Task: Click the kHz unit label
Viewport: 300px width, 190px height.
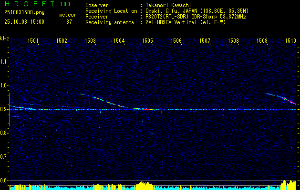Action: click(x=4, y=38)
